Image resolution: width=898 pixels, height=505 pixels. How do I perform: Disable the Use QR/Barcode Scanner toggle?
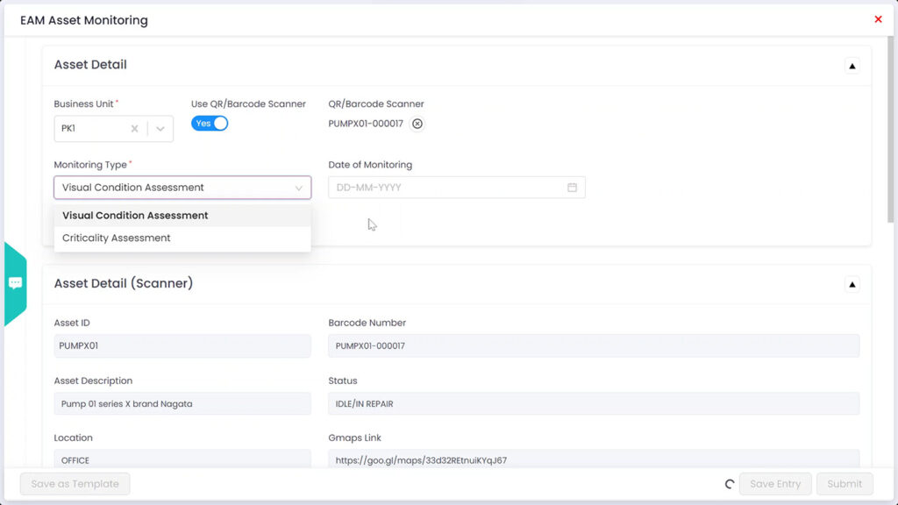(x=209, y=124)
